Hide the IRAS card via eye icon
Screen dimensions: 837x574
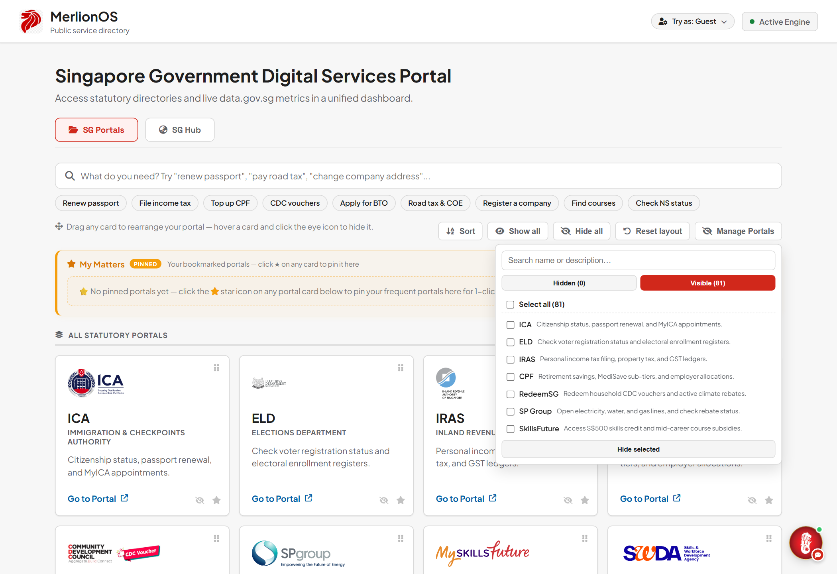568,500
